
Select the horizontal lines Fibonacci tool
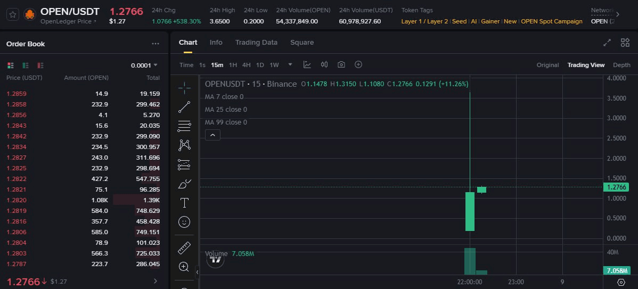(184, 127)
